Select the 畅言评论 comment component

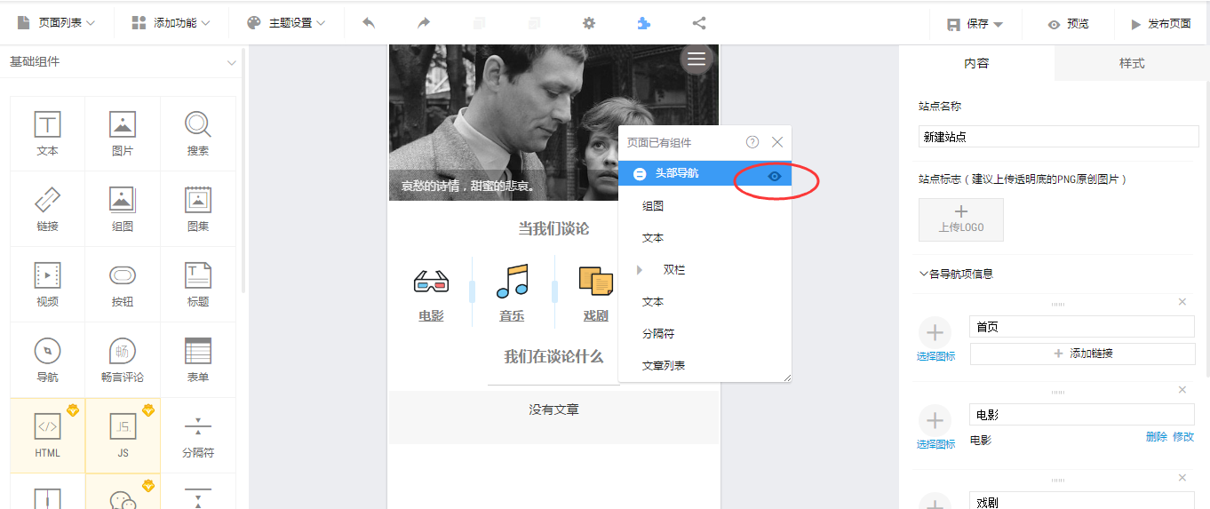pyautogui.click(x=123, y=360)
